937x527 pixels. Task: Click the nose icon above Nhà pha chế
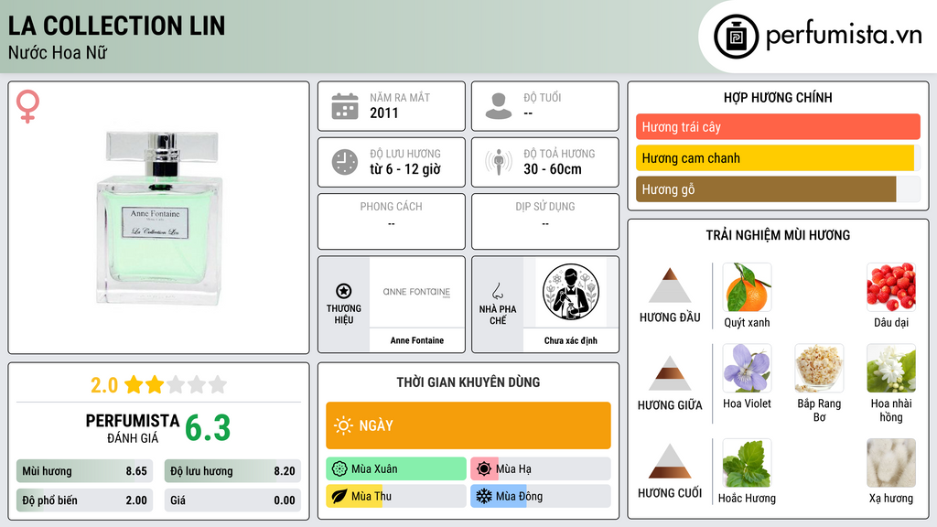point(497,291)
